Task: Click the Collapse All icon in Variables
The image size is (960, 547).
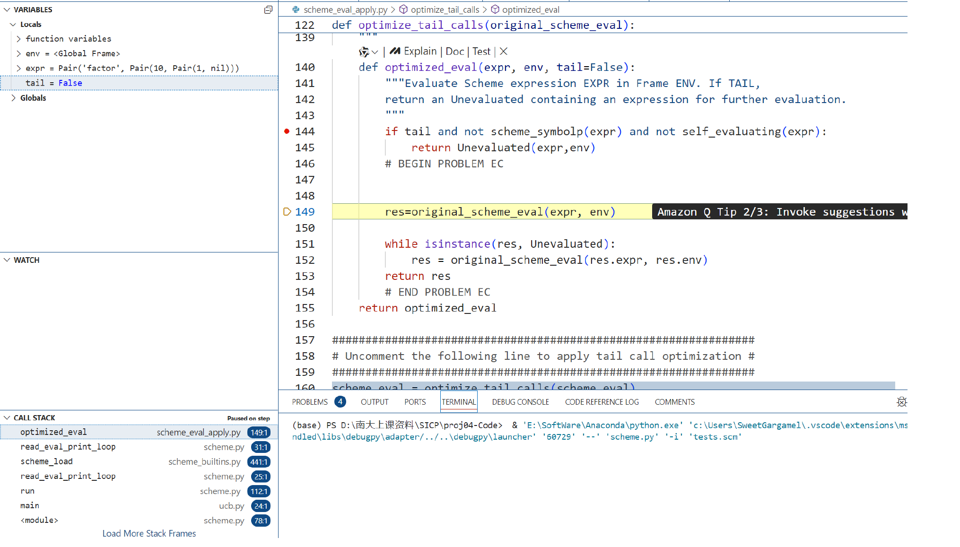Action: tap(268, 9)
